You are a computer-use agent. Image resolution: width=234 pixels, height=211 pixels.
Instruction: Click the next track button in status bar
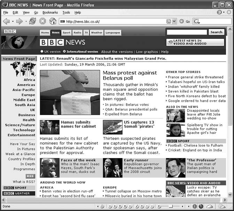(130, 206)
